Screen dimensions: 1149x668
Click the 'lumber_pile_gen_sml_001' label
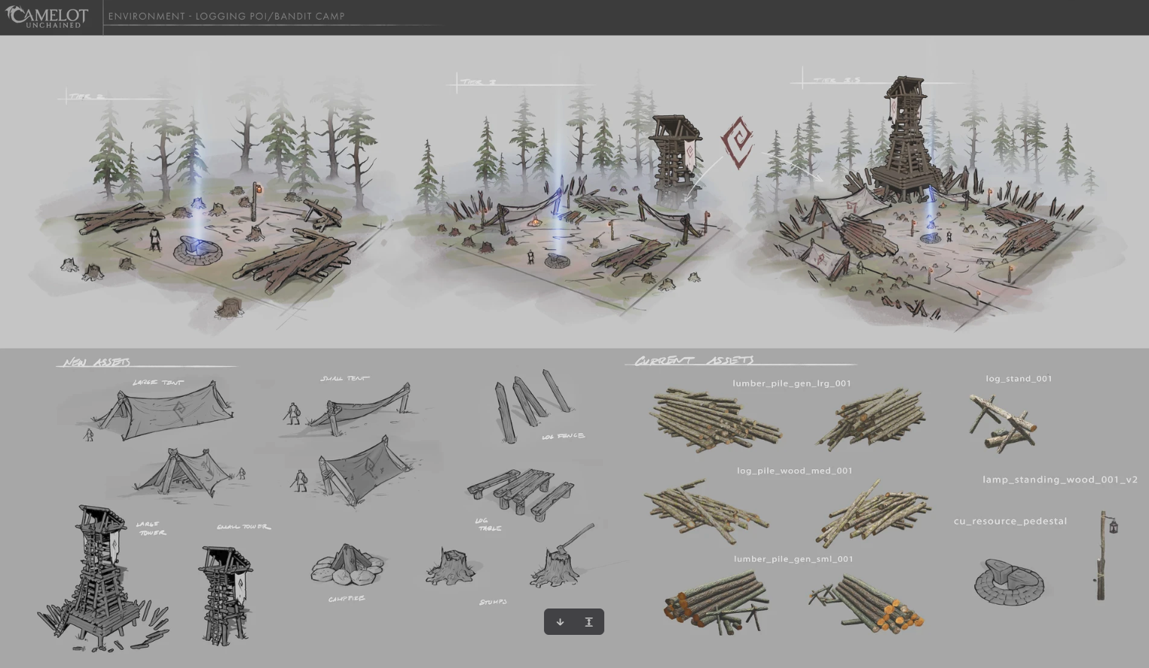793,559
